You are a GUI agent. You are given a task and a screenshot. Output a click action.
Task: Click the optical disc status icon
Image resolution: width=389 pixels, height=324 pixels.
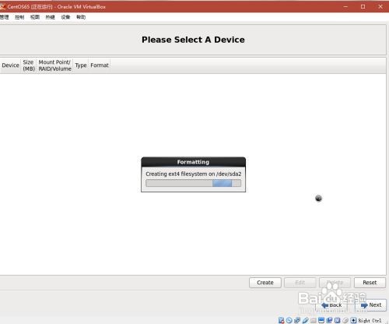pyautogui.click(x=289, y=320)
